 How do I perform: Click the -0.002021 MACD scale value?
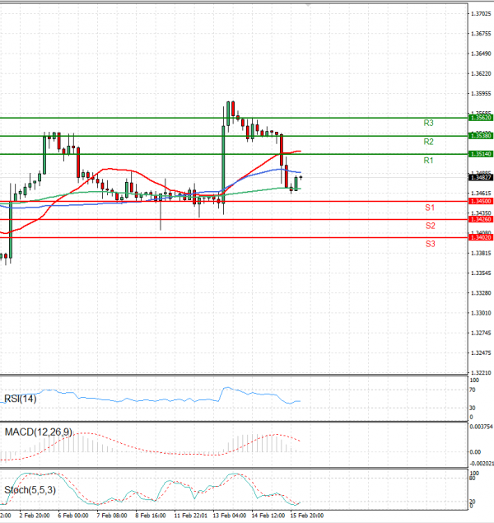[482, 464]
